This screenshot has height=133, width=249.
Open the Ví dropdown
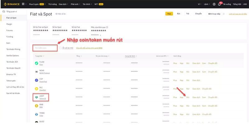[x=200, y=4]
